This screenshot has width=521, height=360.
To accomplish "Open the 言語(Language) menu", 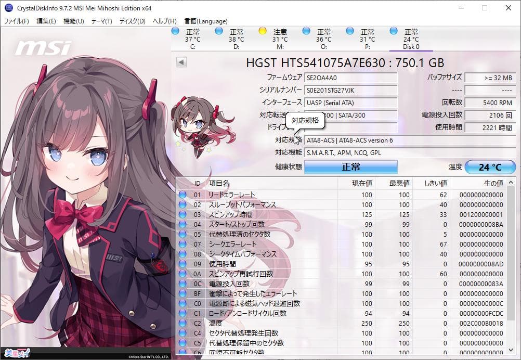I will 206,21.
